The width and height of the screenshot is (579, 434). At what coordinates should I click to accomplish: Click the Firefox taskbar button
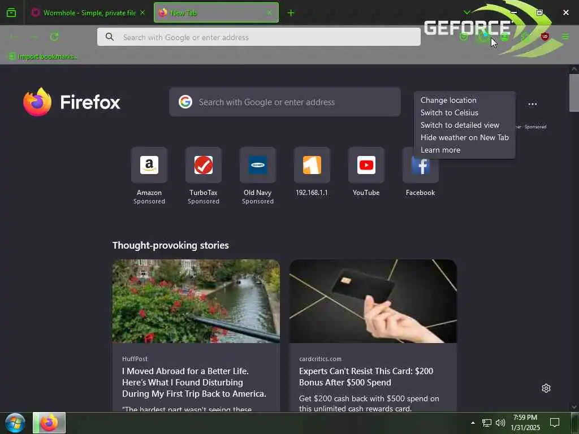(x=49, y=423)
